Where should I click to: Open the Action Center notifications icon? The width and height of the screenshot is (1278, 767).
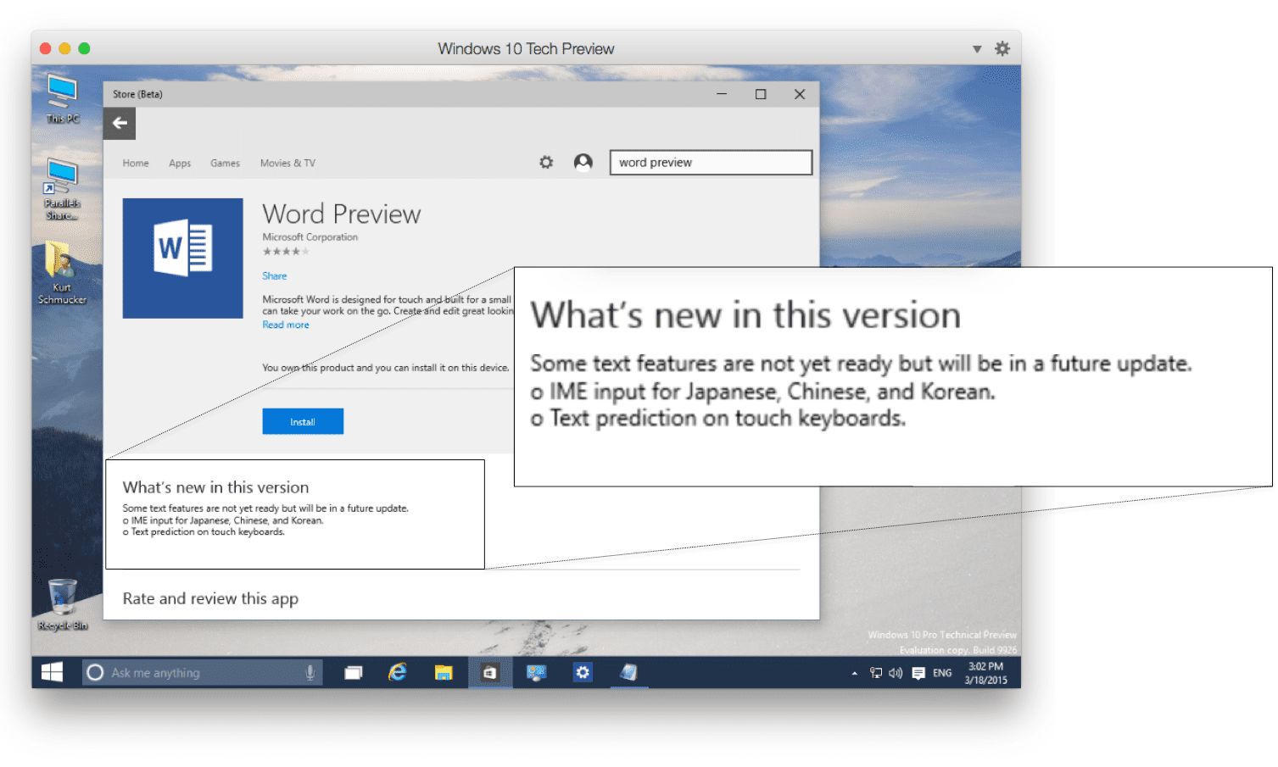[918, 673]
